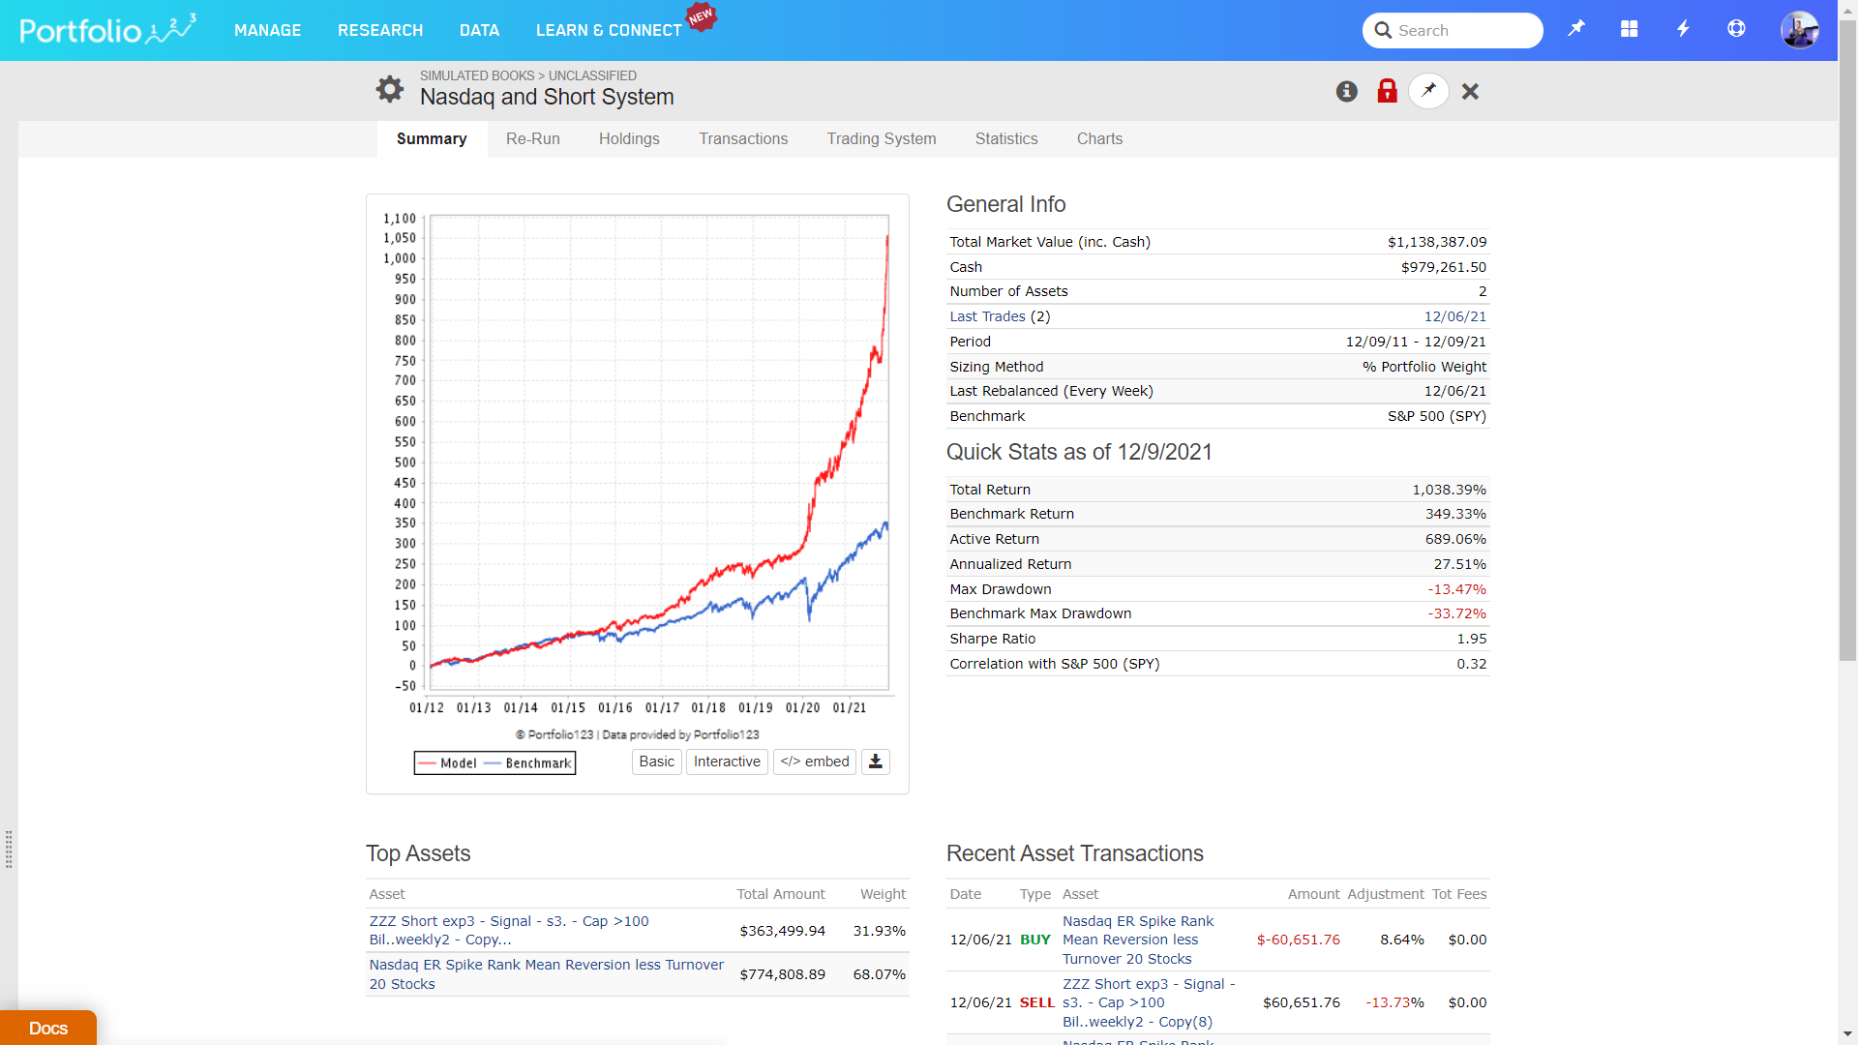Click the settings gear icon beside title
Viewport: 1858px width, 1045px height.
(390, 89)
